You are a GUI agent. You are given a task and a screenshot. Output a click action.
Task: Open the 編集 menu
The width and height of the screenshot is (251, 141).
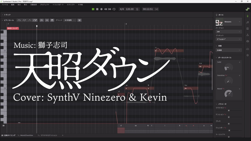13,5
